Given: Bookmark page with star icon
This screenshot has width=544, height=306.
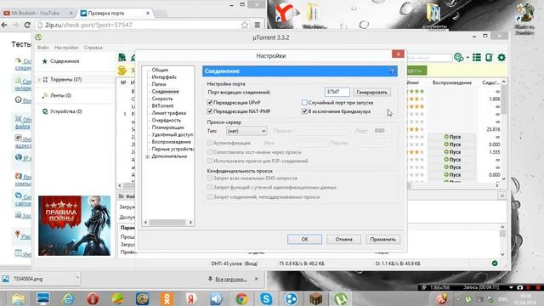Looking at the screenshot, I should click(x=245, y=25).
